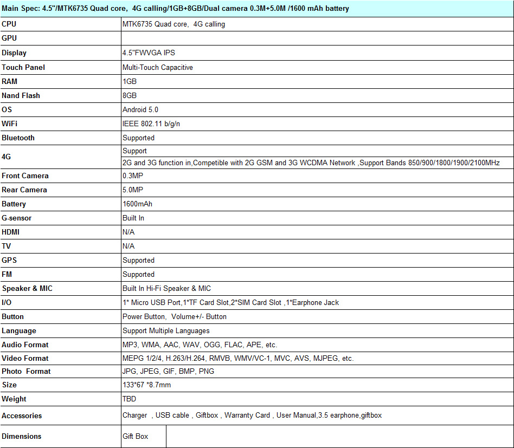Select the 'Power Button, Volume+/- Button' value

(317, 317)
